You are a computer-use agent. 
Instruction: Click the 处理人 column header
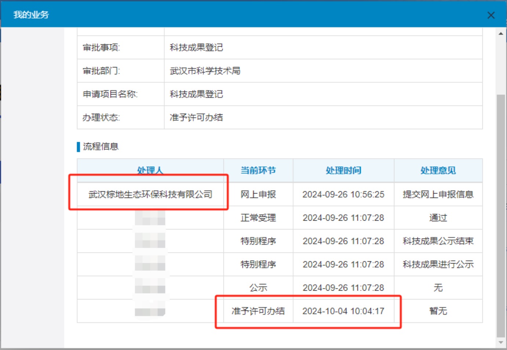pyautogui.click(x=150, y=170)
